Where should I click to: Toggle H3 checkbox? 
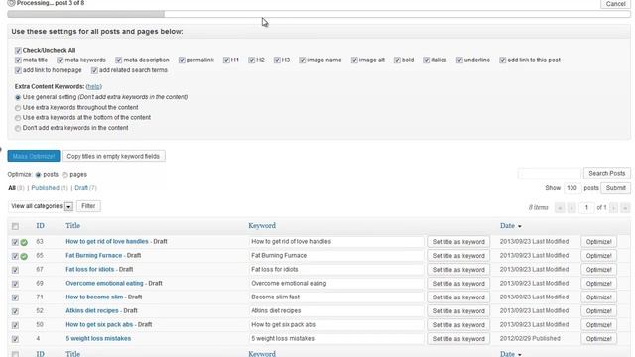277,60
